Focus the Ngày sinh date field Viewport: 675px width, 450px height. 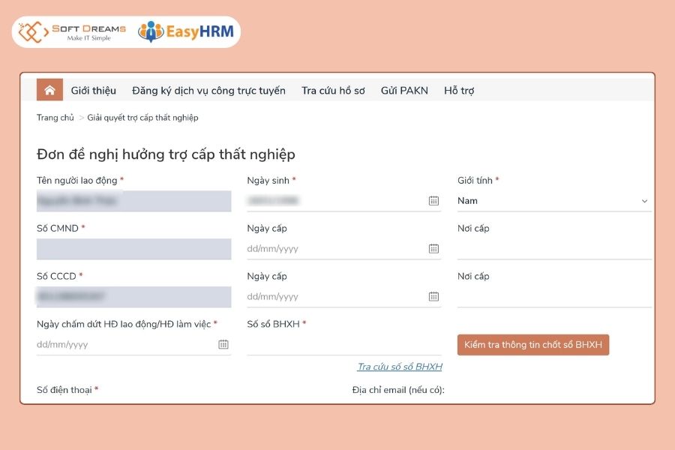point(344,201)
